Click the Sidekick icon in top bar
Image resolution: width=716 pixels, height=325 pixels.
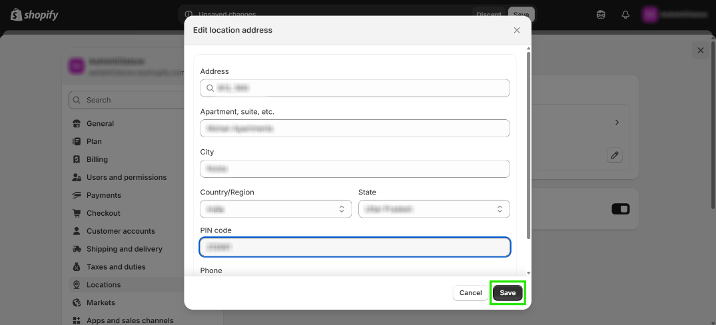pyautogui.click(x=601, y=15)
